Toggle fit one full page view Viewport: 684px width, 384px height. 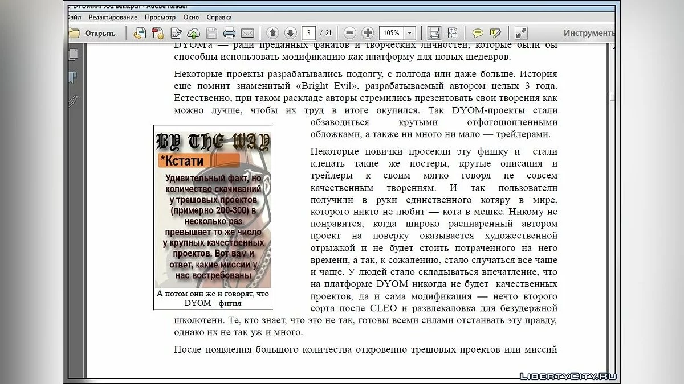tap(452, 33)
